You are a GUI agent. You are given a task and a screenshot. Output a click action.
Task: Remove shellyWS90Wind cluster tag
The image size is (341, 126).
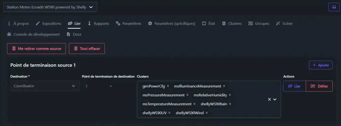(206, 113)
